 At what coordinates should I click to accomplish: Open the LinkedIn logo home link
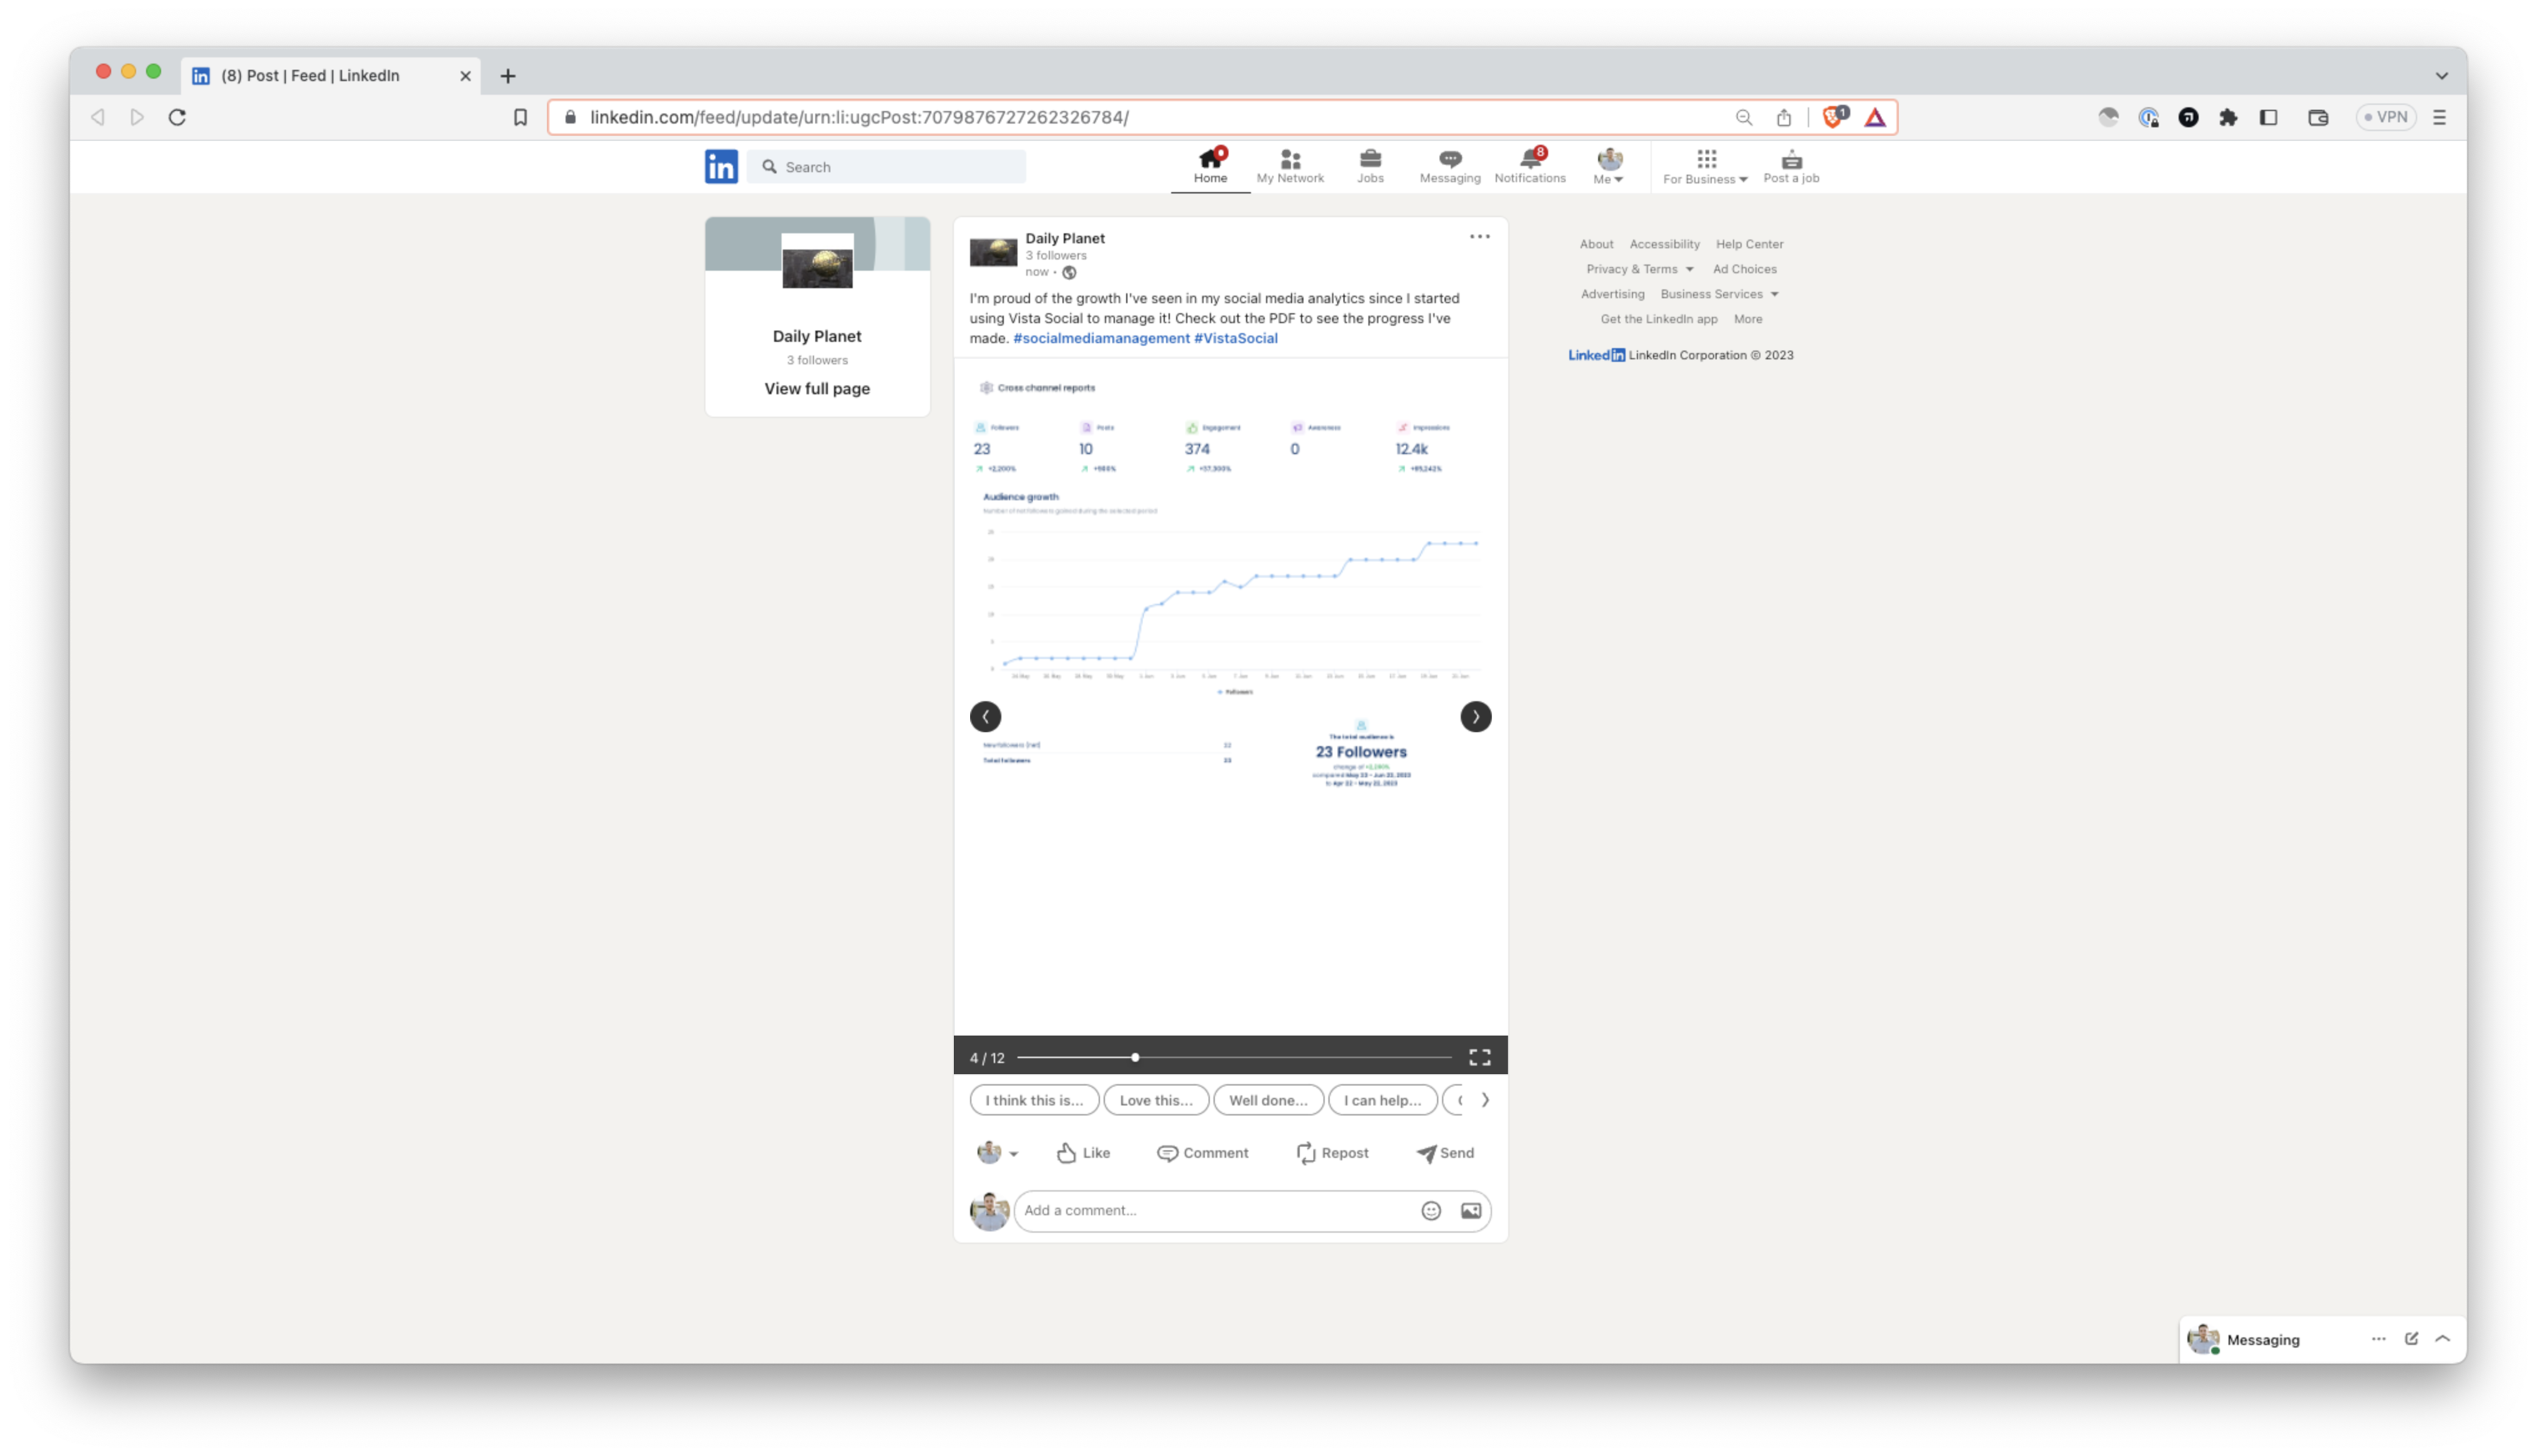pyautogui.click(x=720, y=166)
